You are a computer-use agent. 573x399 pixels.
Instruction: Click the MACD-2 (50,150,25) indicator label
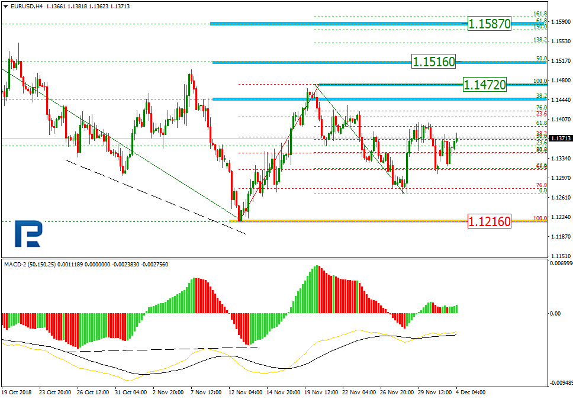[x=30, y=264]
